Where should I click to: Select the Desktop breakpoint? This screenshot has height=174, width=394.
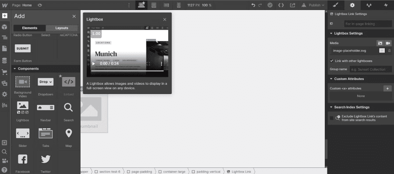click(141, 5)
